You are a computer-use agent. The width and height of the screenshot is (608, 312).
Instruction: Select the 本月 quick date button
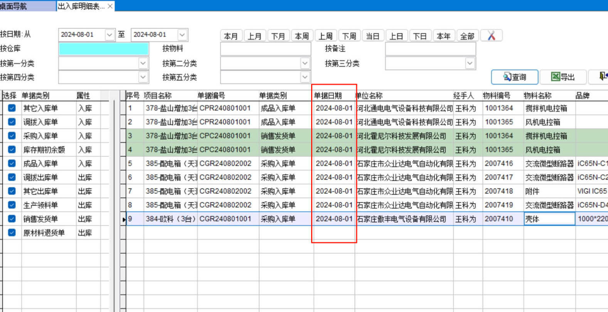pyautogui.click(x=231, y=36)
